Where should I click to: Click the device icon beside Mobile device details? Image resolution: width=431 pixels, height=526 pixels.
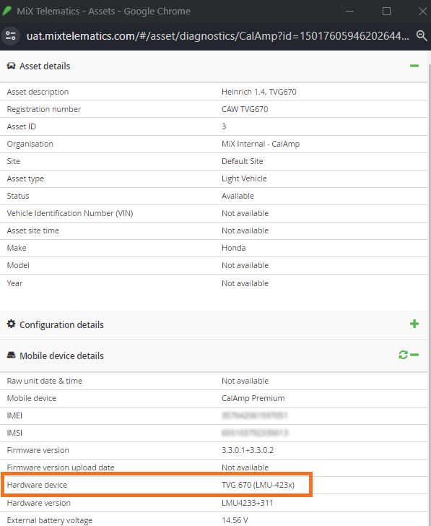pos(11,355)
